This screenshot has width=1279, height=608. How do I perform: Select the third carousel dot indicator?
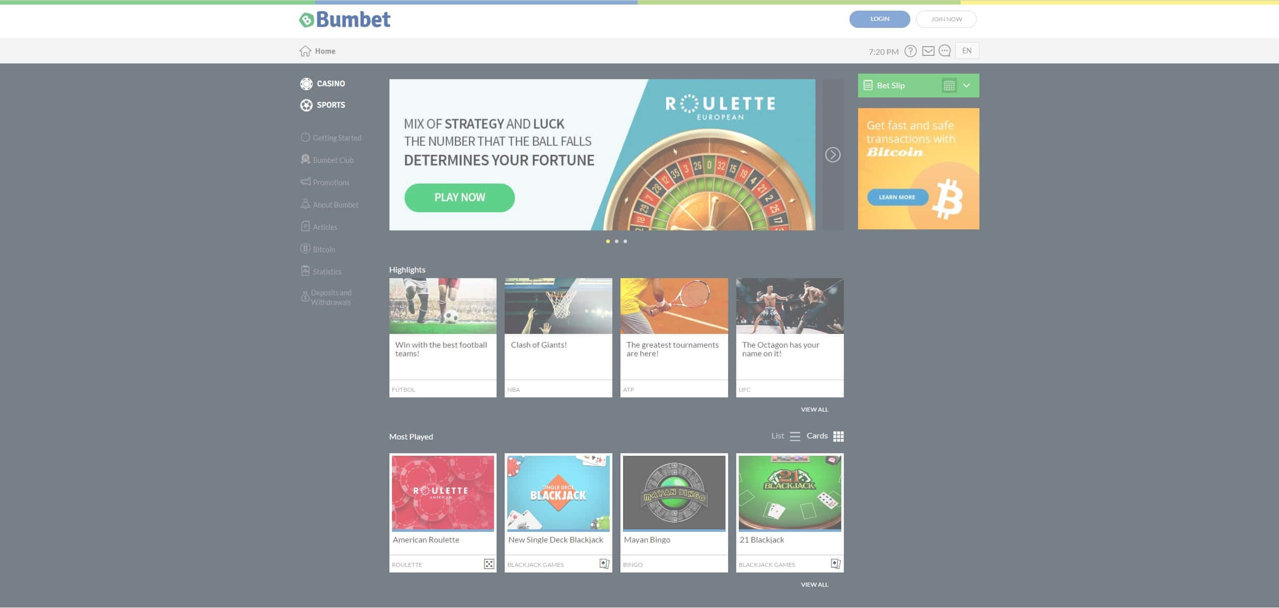tap(625, 242)
